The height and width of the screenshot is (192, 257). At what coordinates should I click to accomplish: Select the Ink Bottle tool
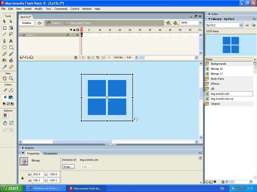click(5, 60)
